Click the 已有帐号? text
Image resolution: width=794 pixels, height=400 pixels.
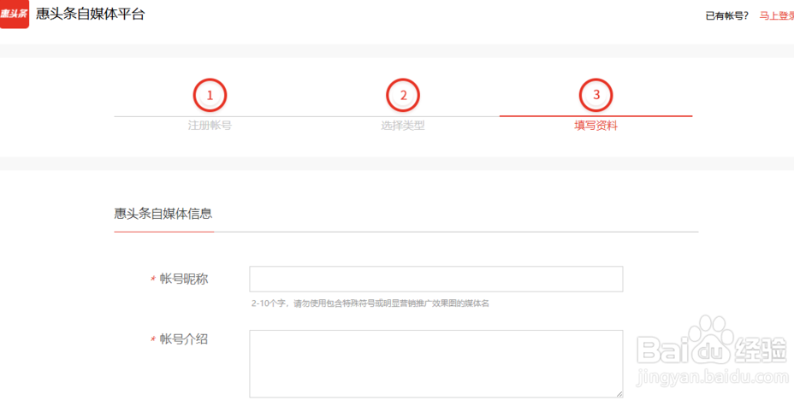click(x=726, y=16)
